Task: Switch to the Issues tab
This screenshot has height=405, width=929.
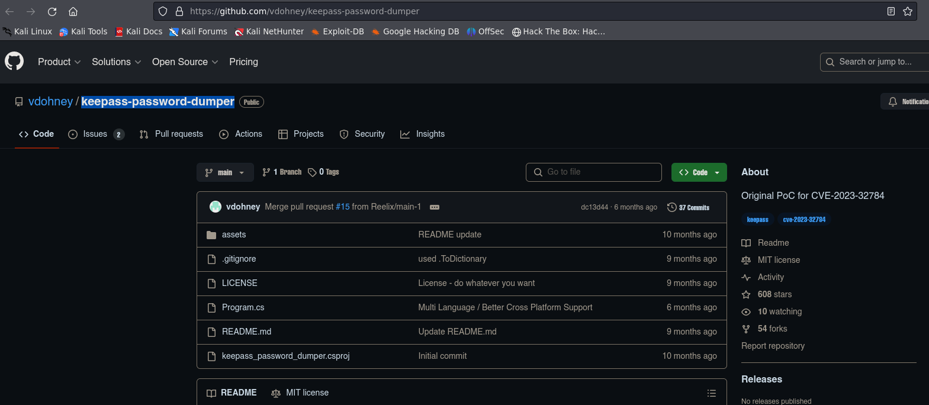Action: tap(95, 134)
